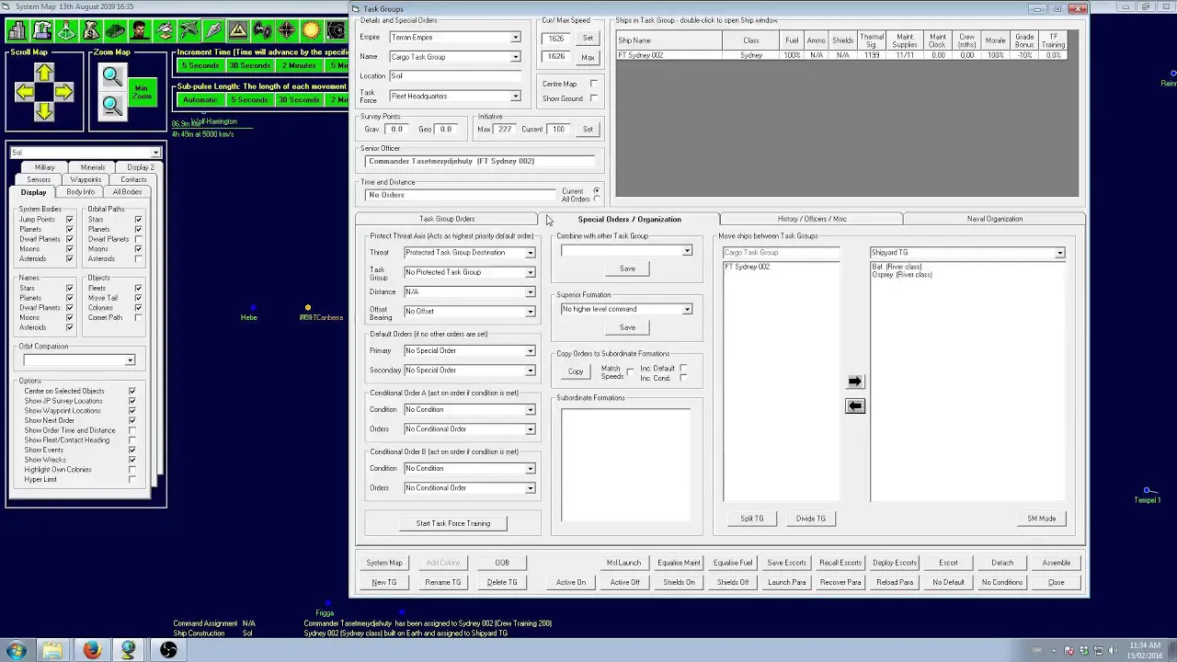The width and height of the screenshot is (1177, 662).
Task: Open the green fighter craft toolbar icon
Action: point(189,31)
